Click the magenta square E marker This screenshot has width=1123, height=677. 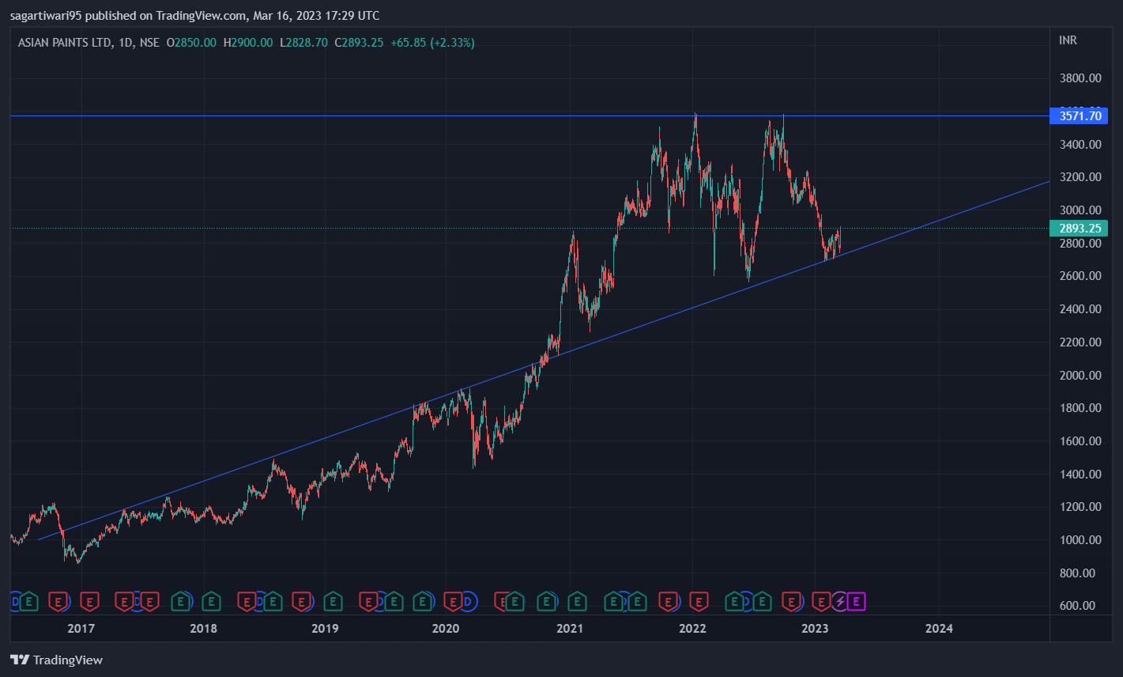pyautogui.click(x=856, y=602)
